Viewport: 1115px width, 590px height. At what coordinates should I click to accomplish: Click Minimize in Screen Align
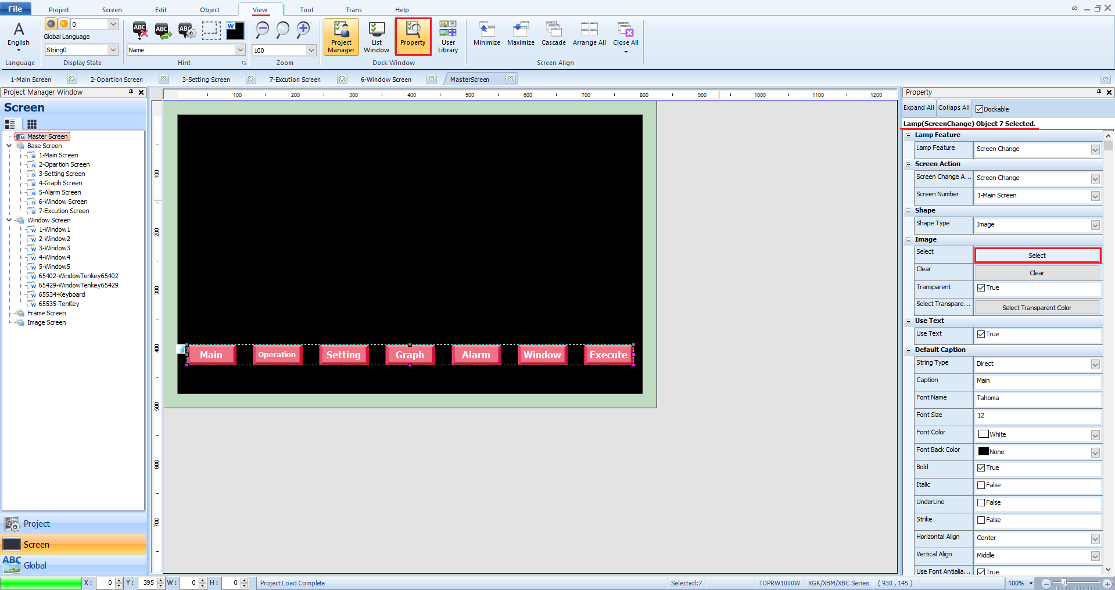pyautogui.click(x=487, y=34)
